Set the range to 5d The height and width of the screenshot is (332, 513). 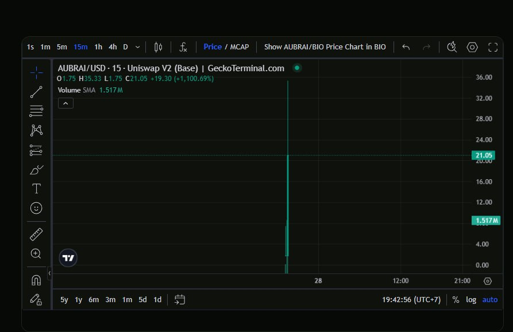[142, 300]
